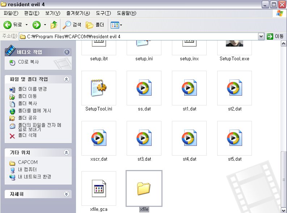
Task: Open the 검색 search magnifier
Action: pyautogui.click(x=72, y=25)
